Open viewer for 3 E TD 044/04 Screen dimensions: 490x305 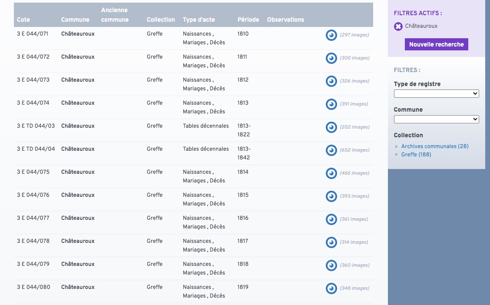point(331,150)
